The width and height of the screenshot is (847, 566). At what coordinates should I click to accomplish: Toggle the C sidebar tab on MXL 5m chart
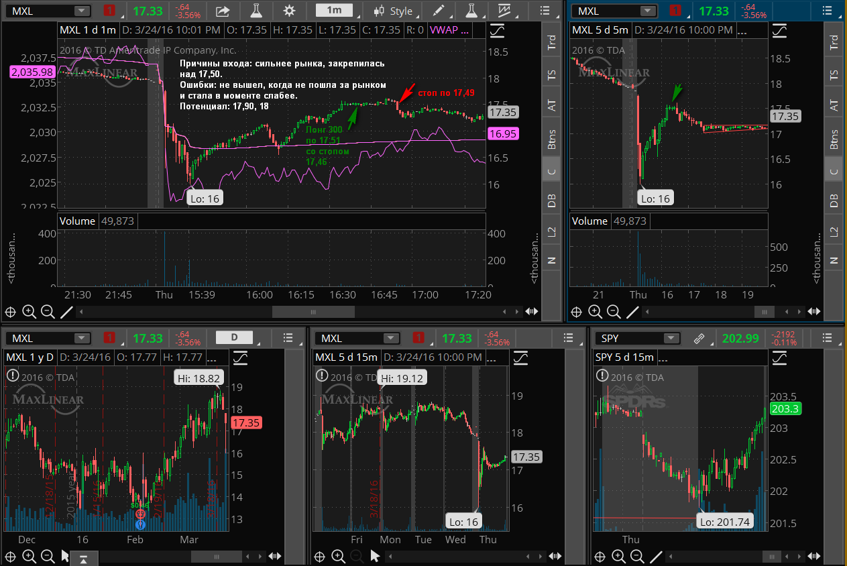click(834, 170)
